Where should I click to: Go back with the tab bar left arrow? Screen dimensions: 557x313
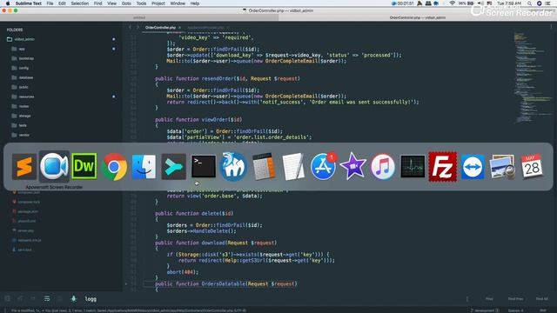click(x=130, y=27)
